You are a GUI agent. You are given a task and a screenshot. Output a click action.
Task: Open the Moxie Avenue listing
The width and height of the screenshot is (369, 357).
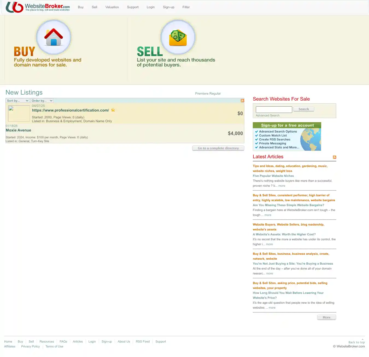(x=19, y=130)
